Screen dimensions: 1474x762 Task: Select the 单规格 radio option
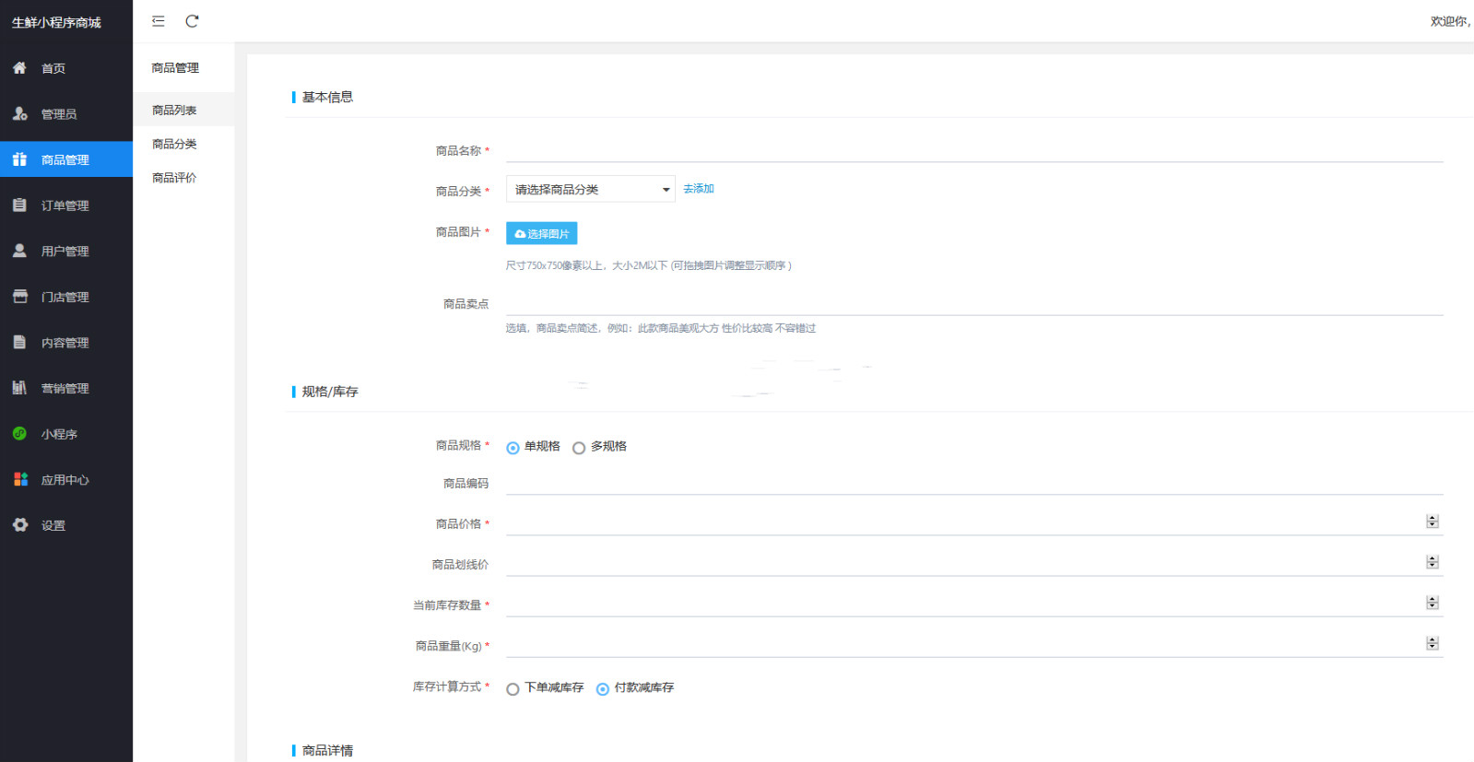coord(513,448)
